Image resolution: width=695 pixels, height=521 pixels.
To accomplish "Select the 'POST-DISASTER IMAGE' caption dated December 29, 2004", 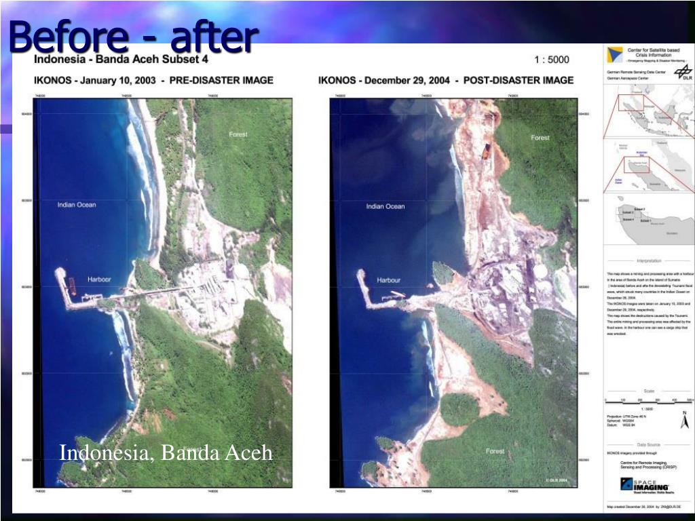I will coord(446,81).
